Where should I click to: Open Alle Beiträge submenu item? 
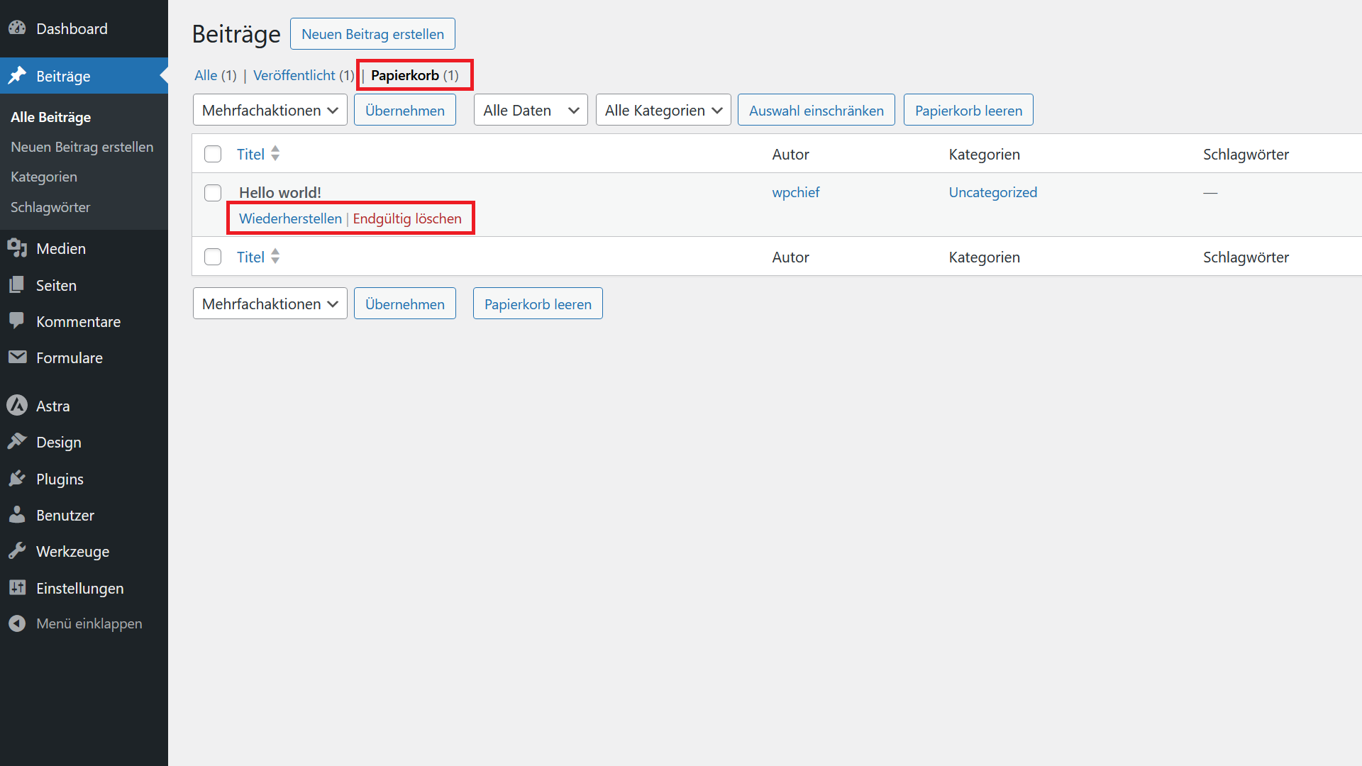(x=51, y=117)
